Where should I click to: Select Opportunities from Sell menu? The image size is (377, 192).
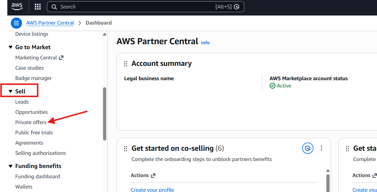click(x=32, y=112)
